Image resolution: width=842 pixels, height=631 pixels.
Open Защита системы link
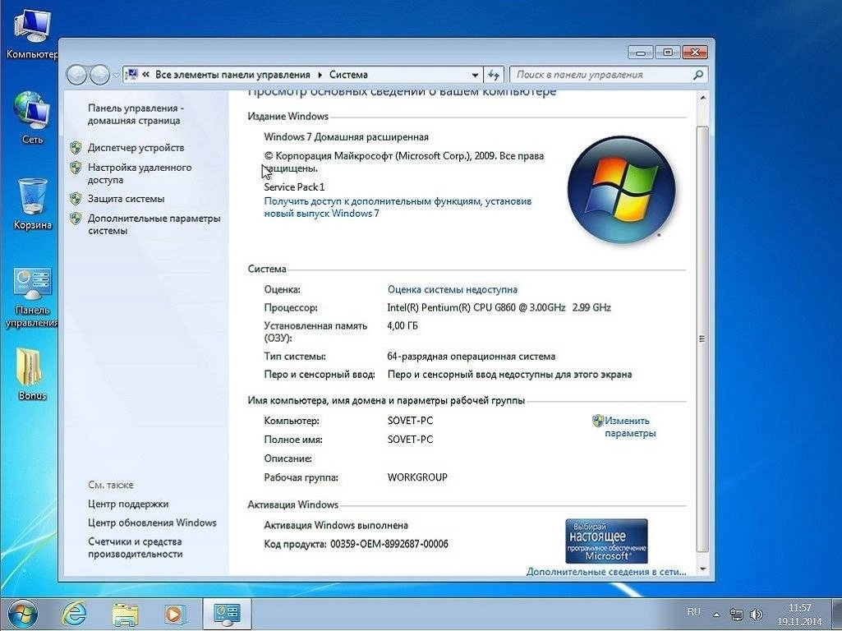click(127, 199)
